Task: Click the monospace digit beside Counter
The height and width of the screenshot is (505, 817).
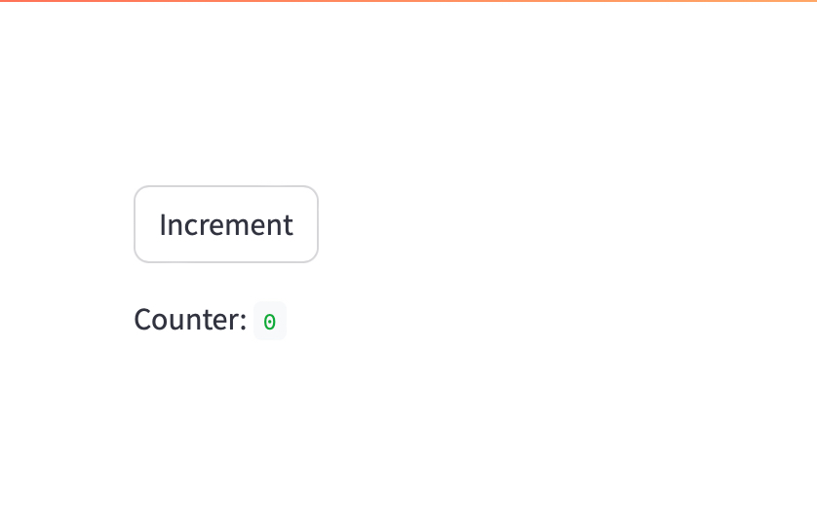Action: (270, 322)
